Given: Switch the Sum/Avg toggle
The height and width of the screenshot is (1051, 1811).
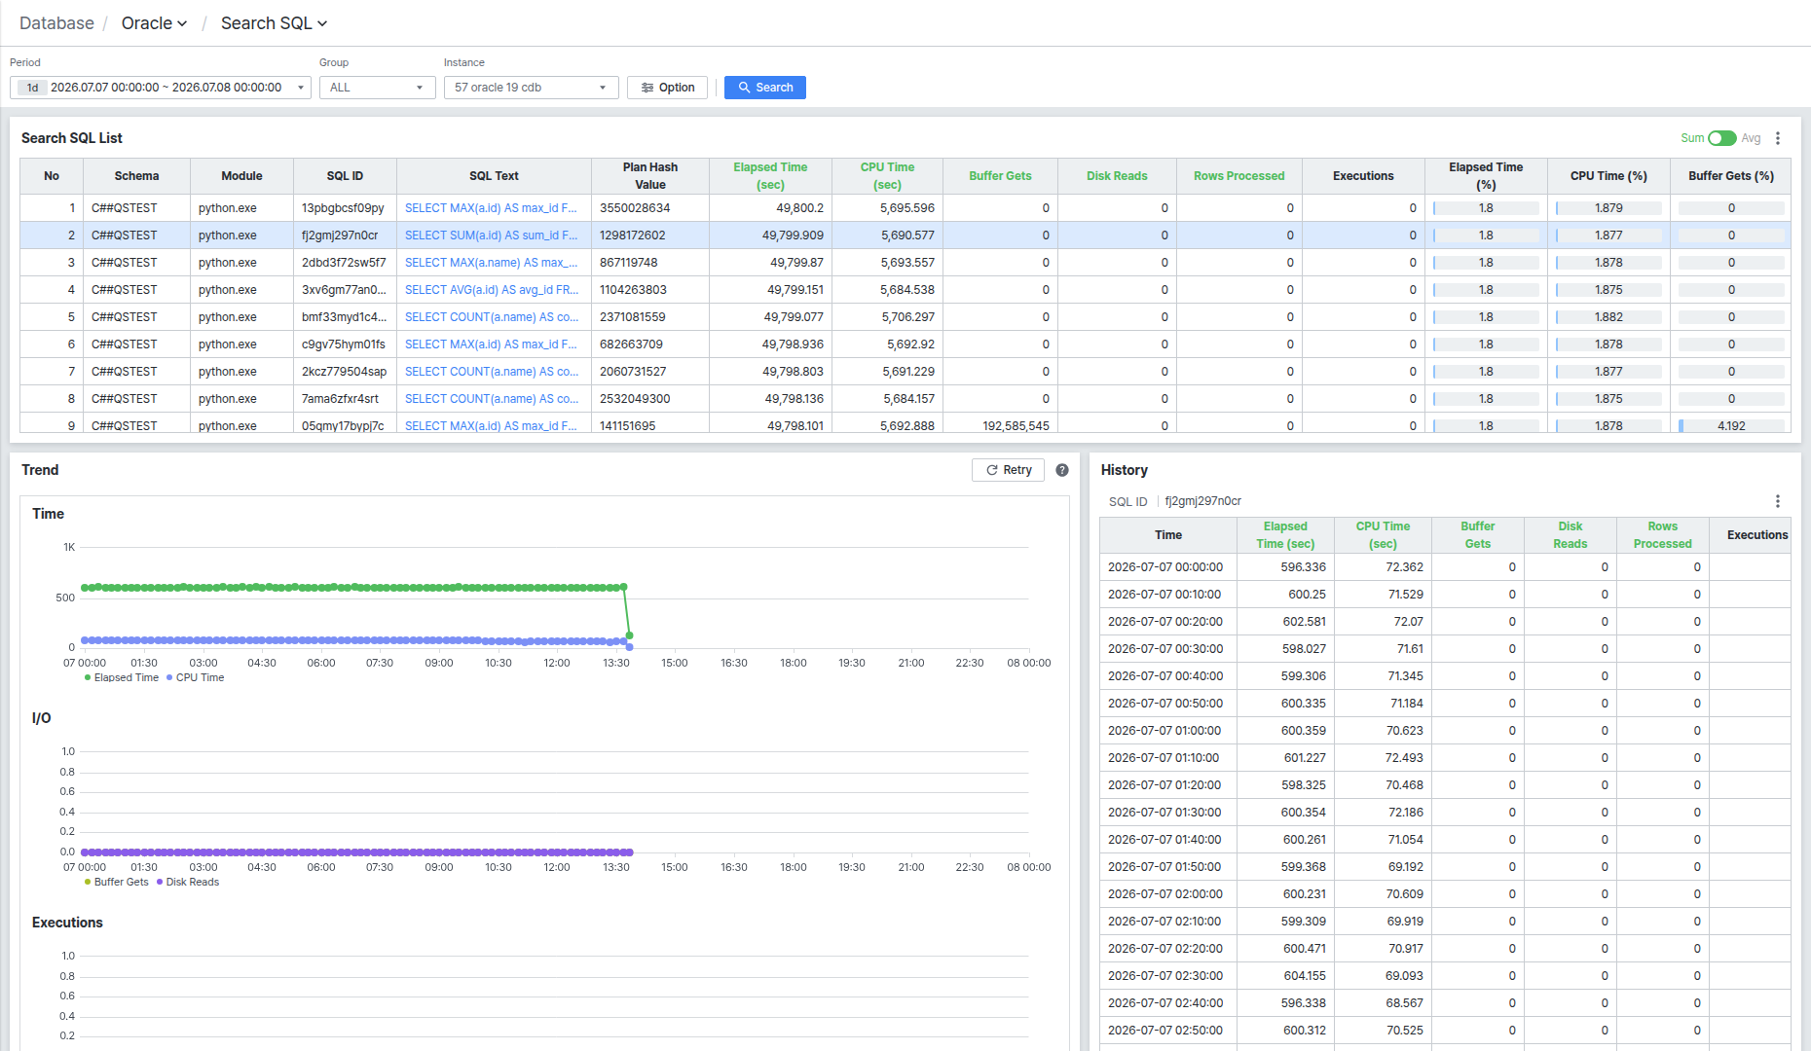Looking at the screenshot, I should [x=1721, y=138].
